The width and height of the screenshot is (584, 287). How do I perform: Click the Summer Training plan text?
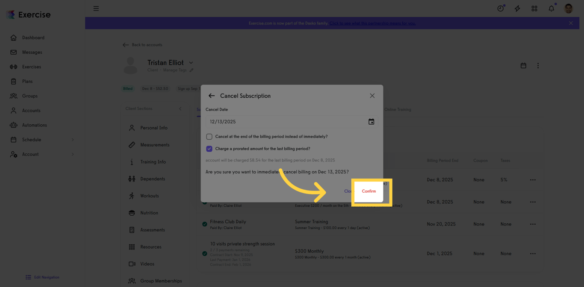click(x=311, y=222)
